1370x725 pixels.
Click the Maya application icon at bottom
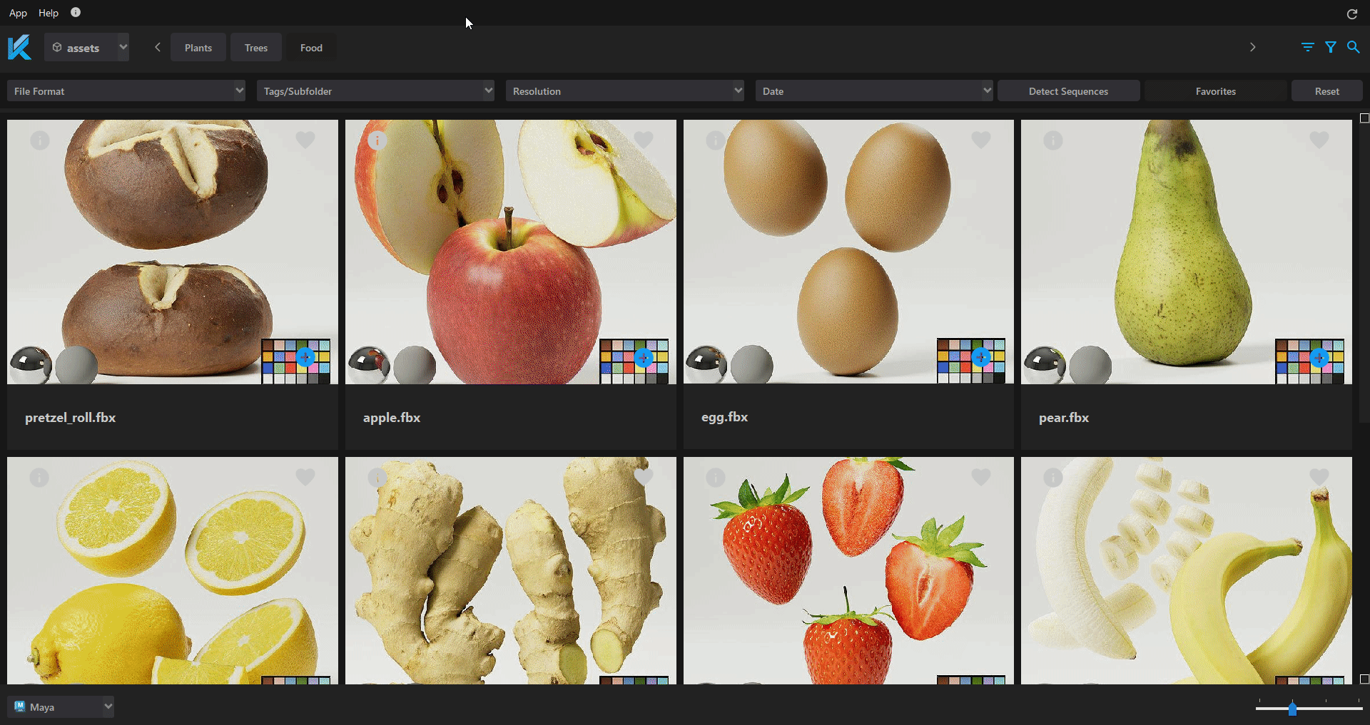[19, 706]
